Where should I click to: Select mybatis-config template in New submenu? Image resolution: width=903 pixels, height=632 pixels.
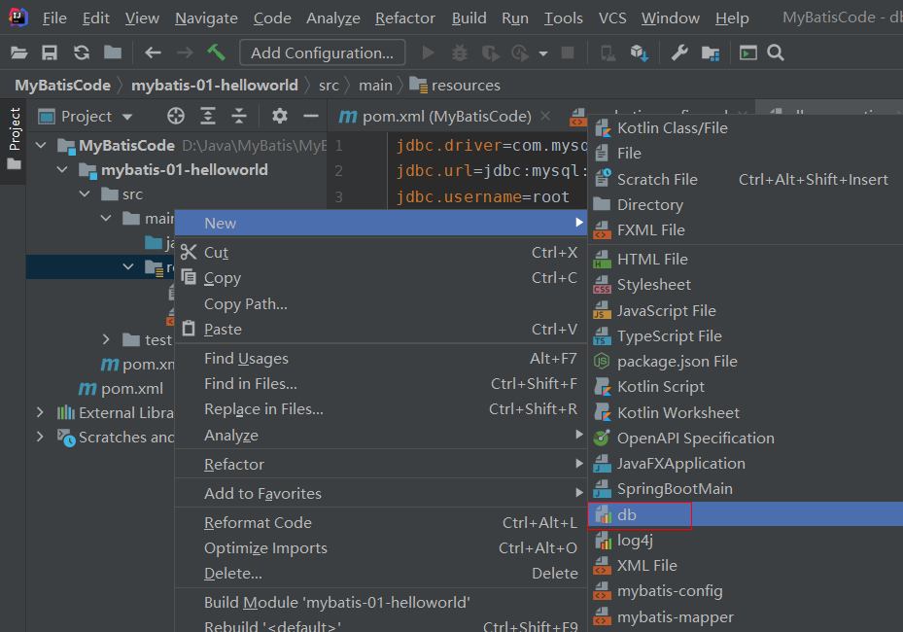tap(746, 591)
